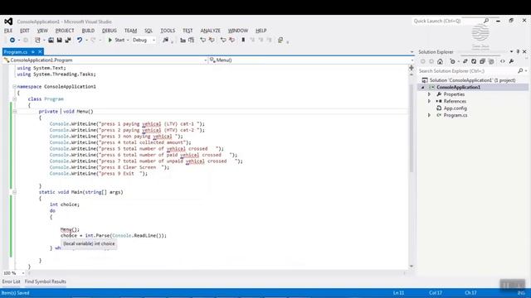Screen dimensions: 531x298
Task: Toggle auto-hide pin on Solution Explorer
Action: click(x=518, y=51)
